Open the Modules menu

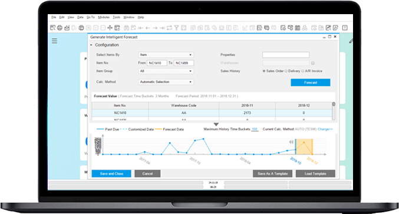point(104,17)
